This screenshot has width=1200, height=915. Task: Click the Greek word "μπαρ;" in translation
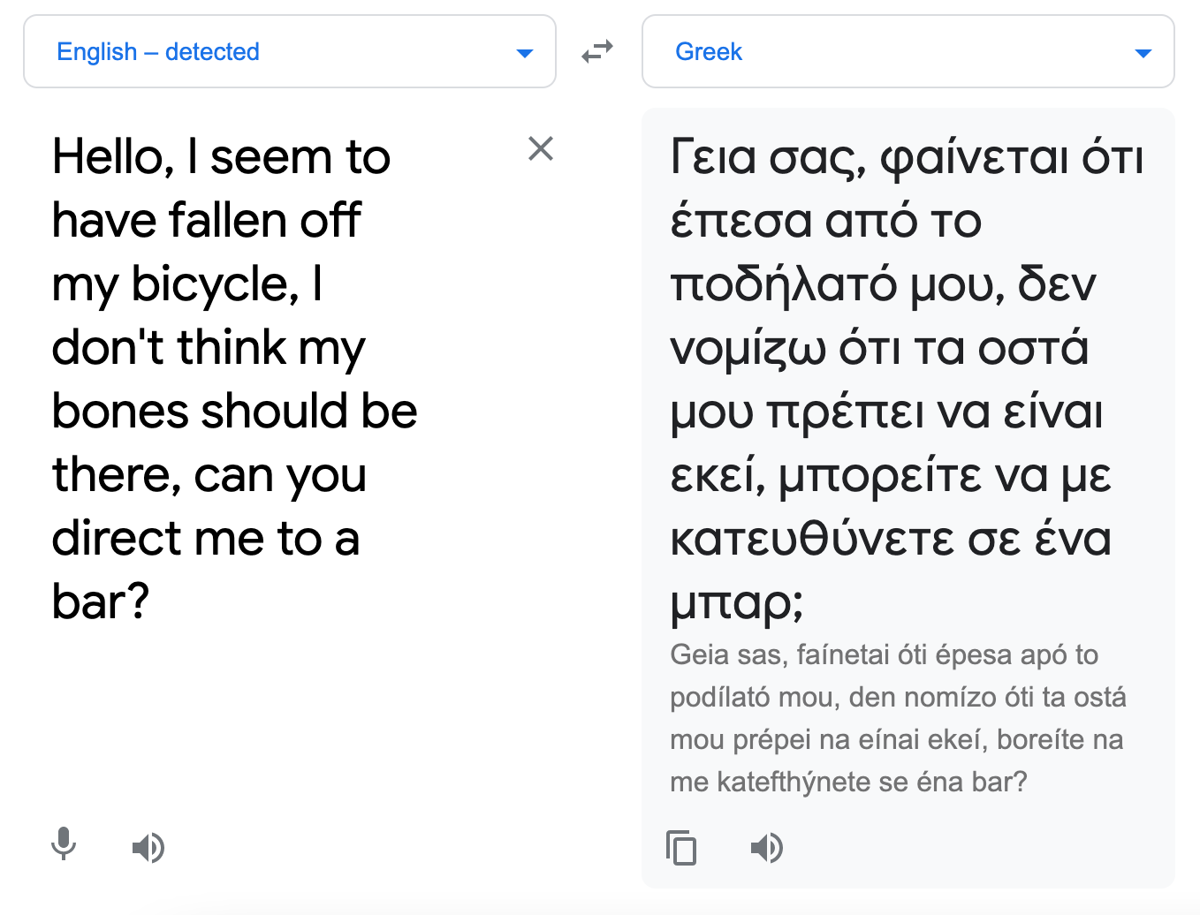coord(737,603)
